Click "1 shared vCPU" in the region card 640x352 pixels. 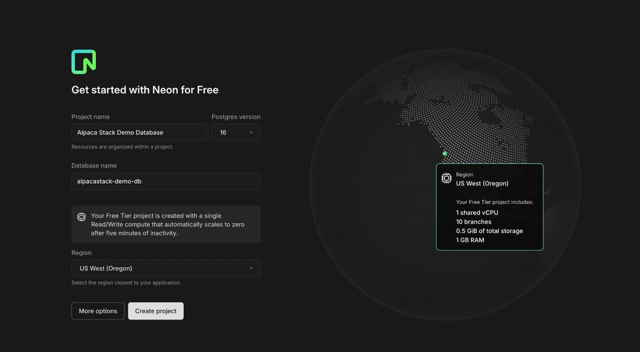[477, 212]
